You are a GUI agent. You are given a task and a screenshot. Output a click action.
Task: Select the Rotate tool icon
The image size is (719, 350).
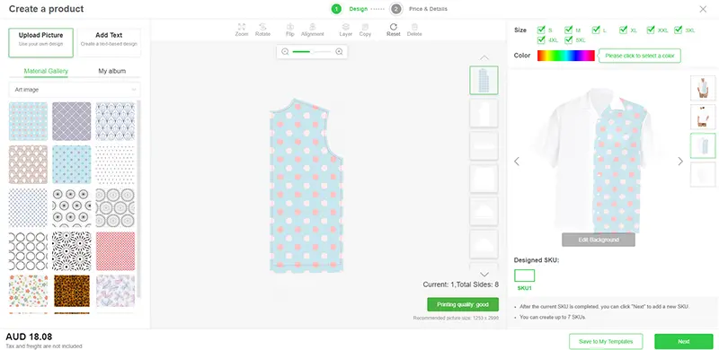(x=262, y=27)
